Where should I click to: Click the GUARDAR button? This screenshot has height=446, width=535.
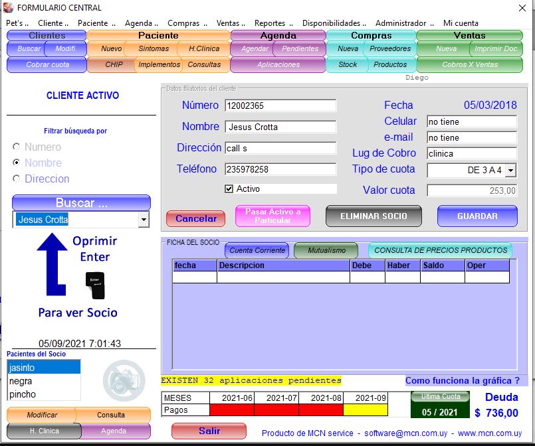click(477, 216)
